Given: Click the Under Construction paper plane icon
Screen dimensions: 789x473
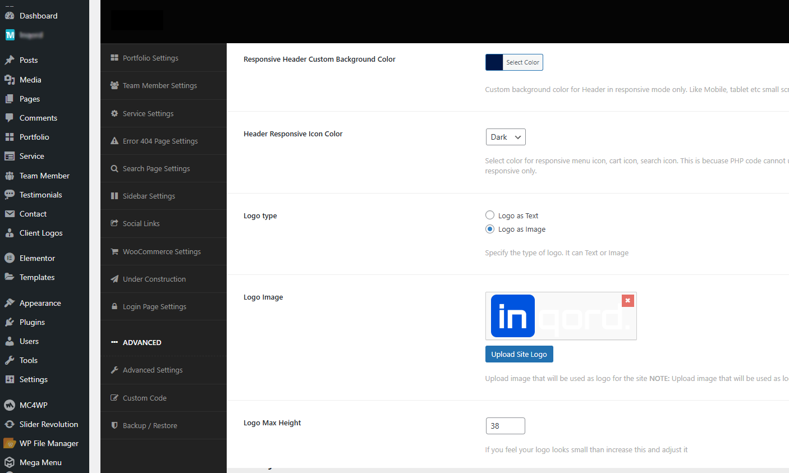Looking at the screenshot, I should tap(114, 279).
